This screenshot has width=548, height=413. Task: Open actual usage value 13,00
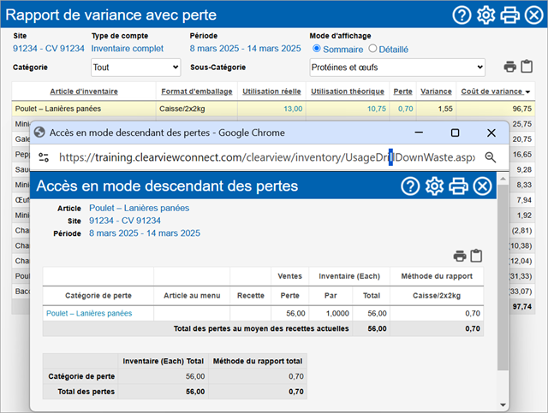293,109
